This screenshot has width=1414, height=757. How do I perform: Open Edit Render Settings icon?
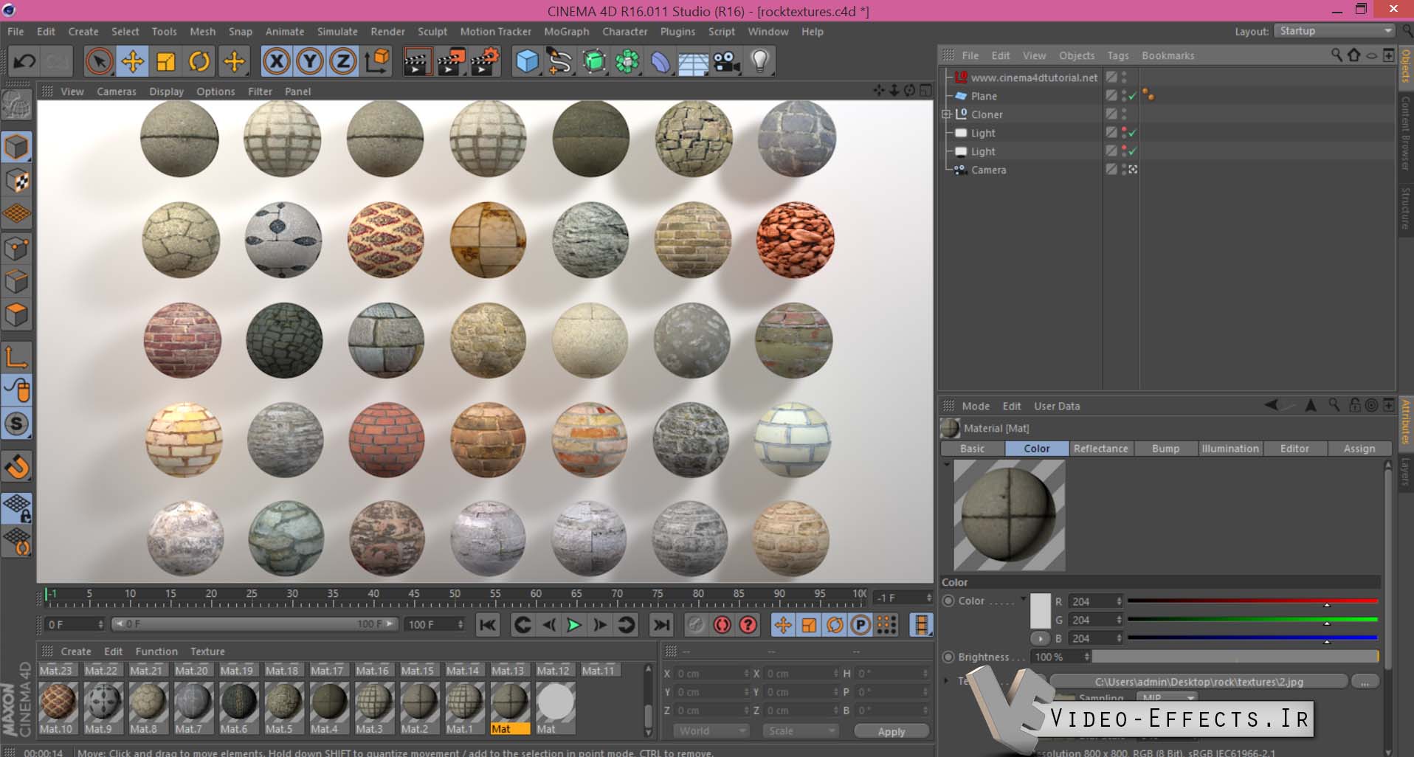485,61
